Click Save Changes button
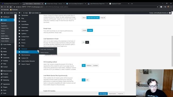 (x=103, y=94)
